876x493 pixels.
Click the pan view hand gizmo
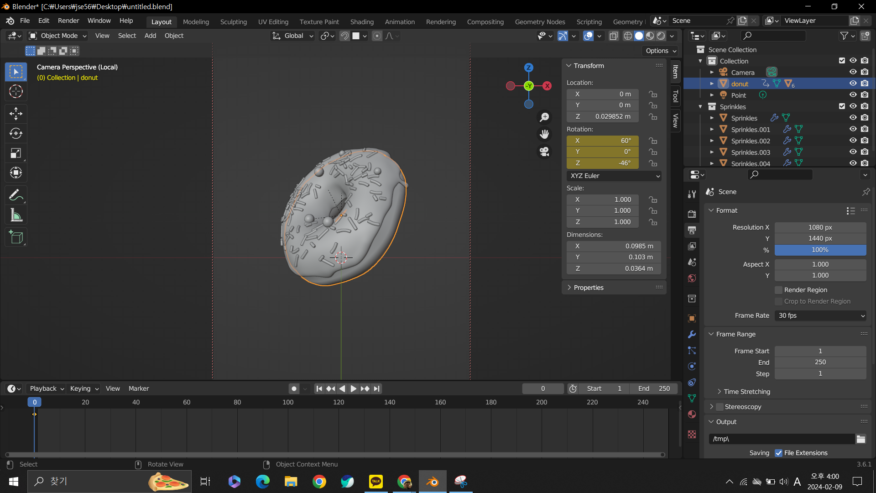544,134
